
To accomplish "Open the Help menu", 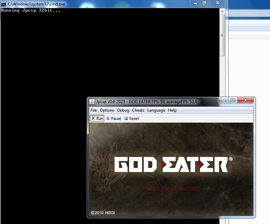I will (x=172, y=110).
